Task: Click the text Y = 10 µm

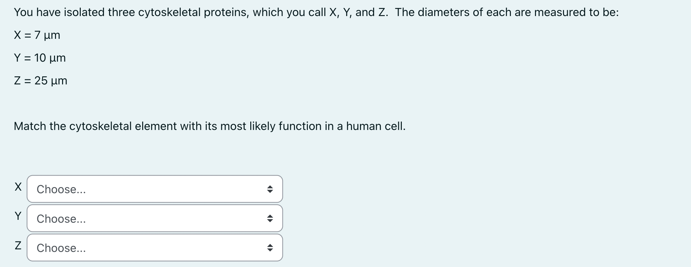Action: [x=40, y=58]
